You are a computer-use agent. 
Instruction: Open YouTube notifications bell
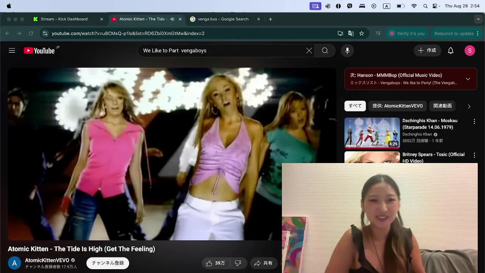[451, 50]
